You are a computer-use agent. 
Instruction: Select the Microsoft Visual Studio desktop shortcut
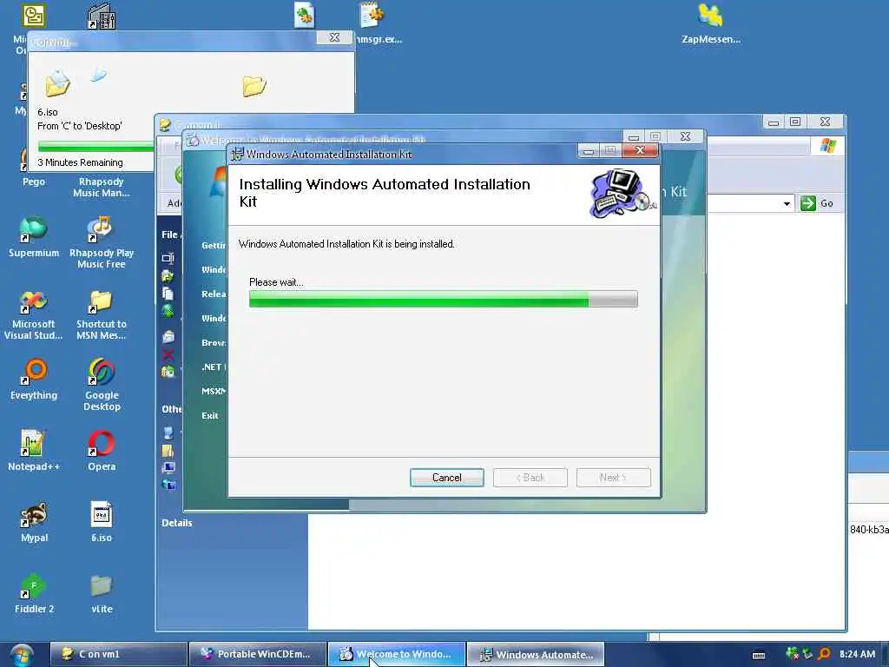(x=34, y=314)
